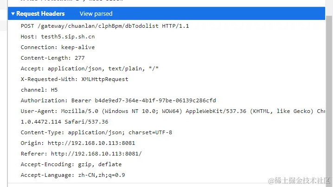Select the Content-Length header row

point(52,58)
